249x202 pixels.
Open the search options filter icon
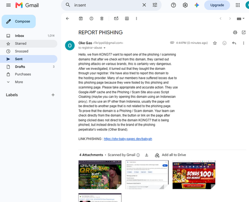pyautogui.click(x=155, y=5)
